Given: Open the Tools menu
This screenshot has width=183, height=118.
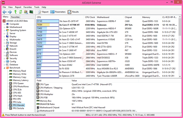Looking at the screenshot, I should [37, 7].
